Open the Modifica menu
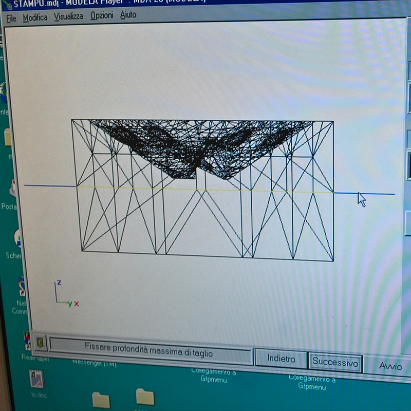Viewport: 411px width, 411px height. [35, 17]
